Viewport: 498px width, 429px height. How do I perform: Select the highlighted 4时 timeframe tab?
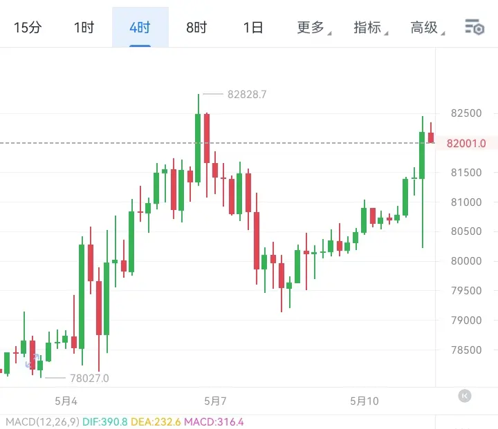[x=140, y=28]
